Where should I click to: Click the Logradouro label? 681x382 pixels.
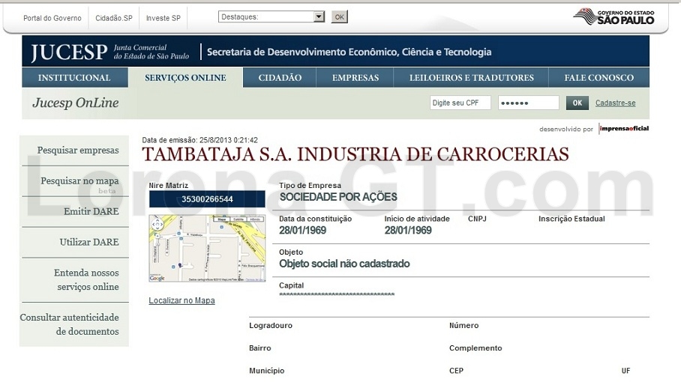[x=271, y=326]
